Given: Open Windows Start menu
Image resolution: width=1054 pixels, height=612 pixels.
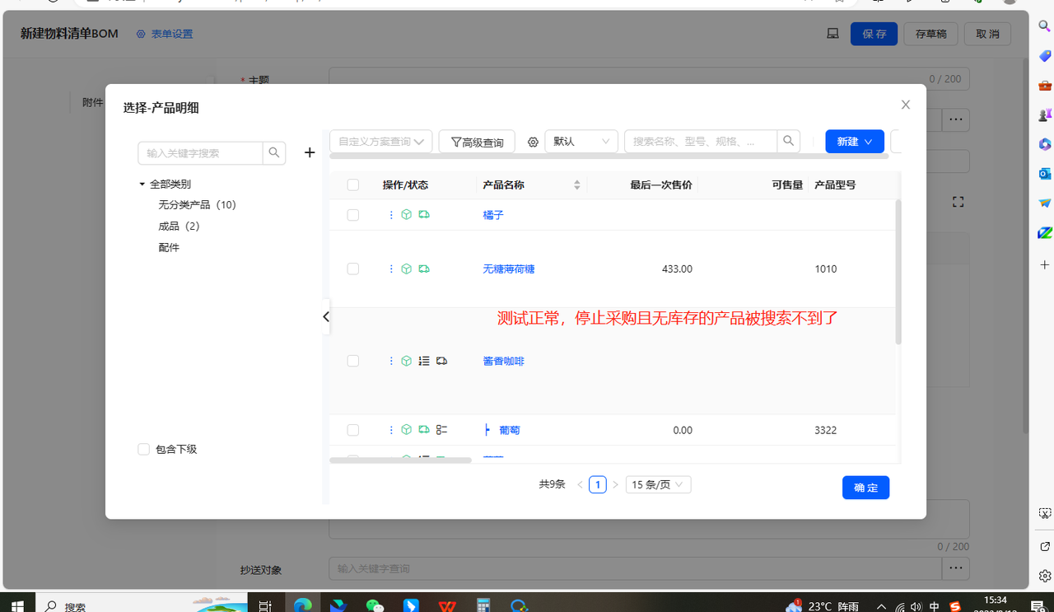Looking at the screenshot, I should (x=17, y=606).
